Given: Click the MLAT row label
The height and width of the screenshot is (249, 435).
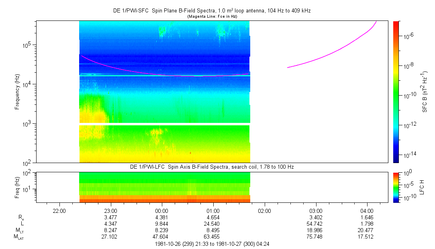Looking at the screenshot, I should tap(18, 237).
